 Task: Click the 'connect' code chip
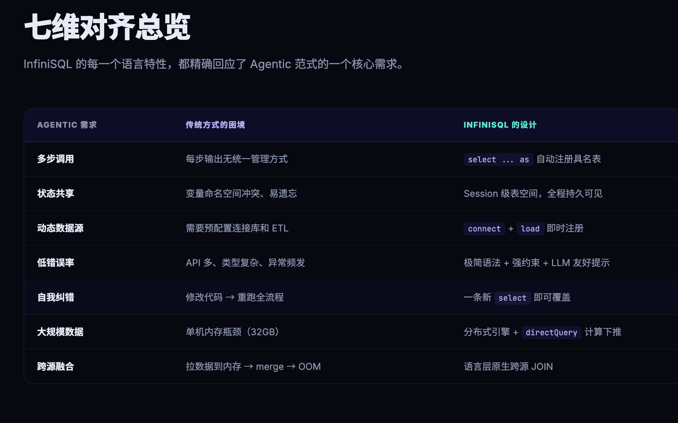click(x=484, y=229)
